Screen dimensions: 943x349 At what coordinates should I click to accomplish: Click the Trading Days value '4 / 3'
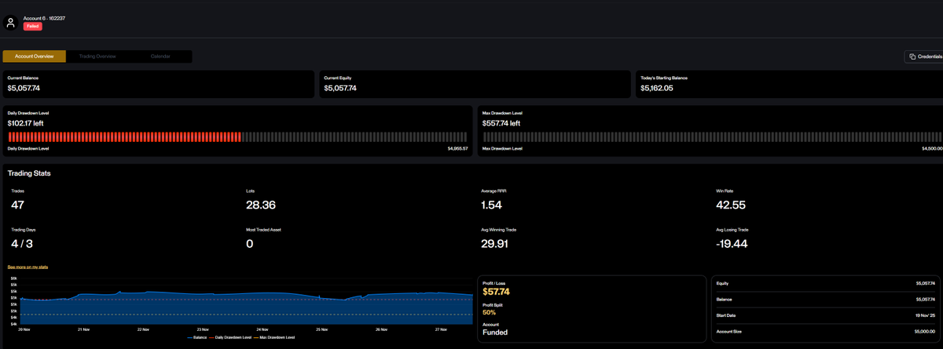click(x=22, y=244)
